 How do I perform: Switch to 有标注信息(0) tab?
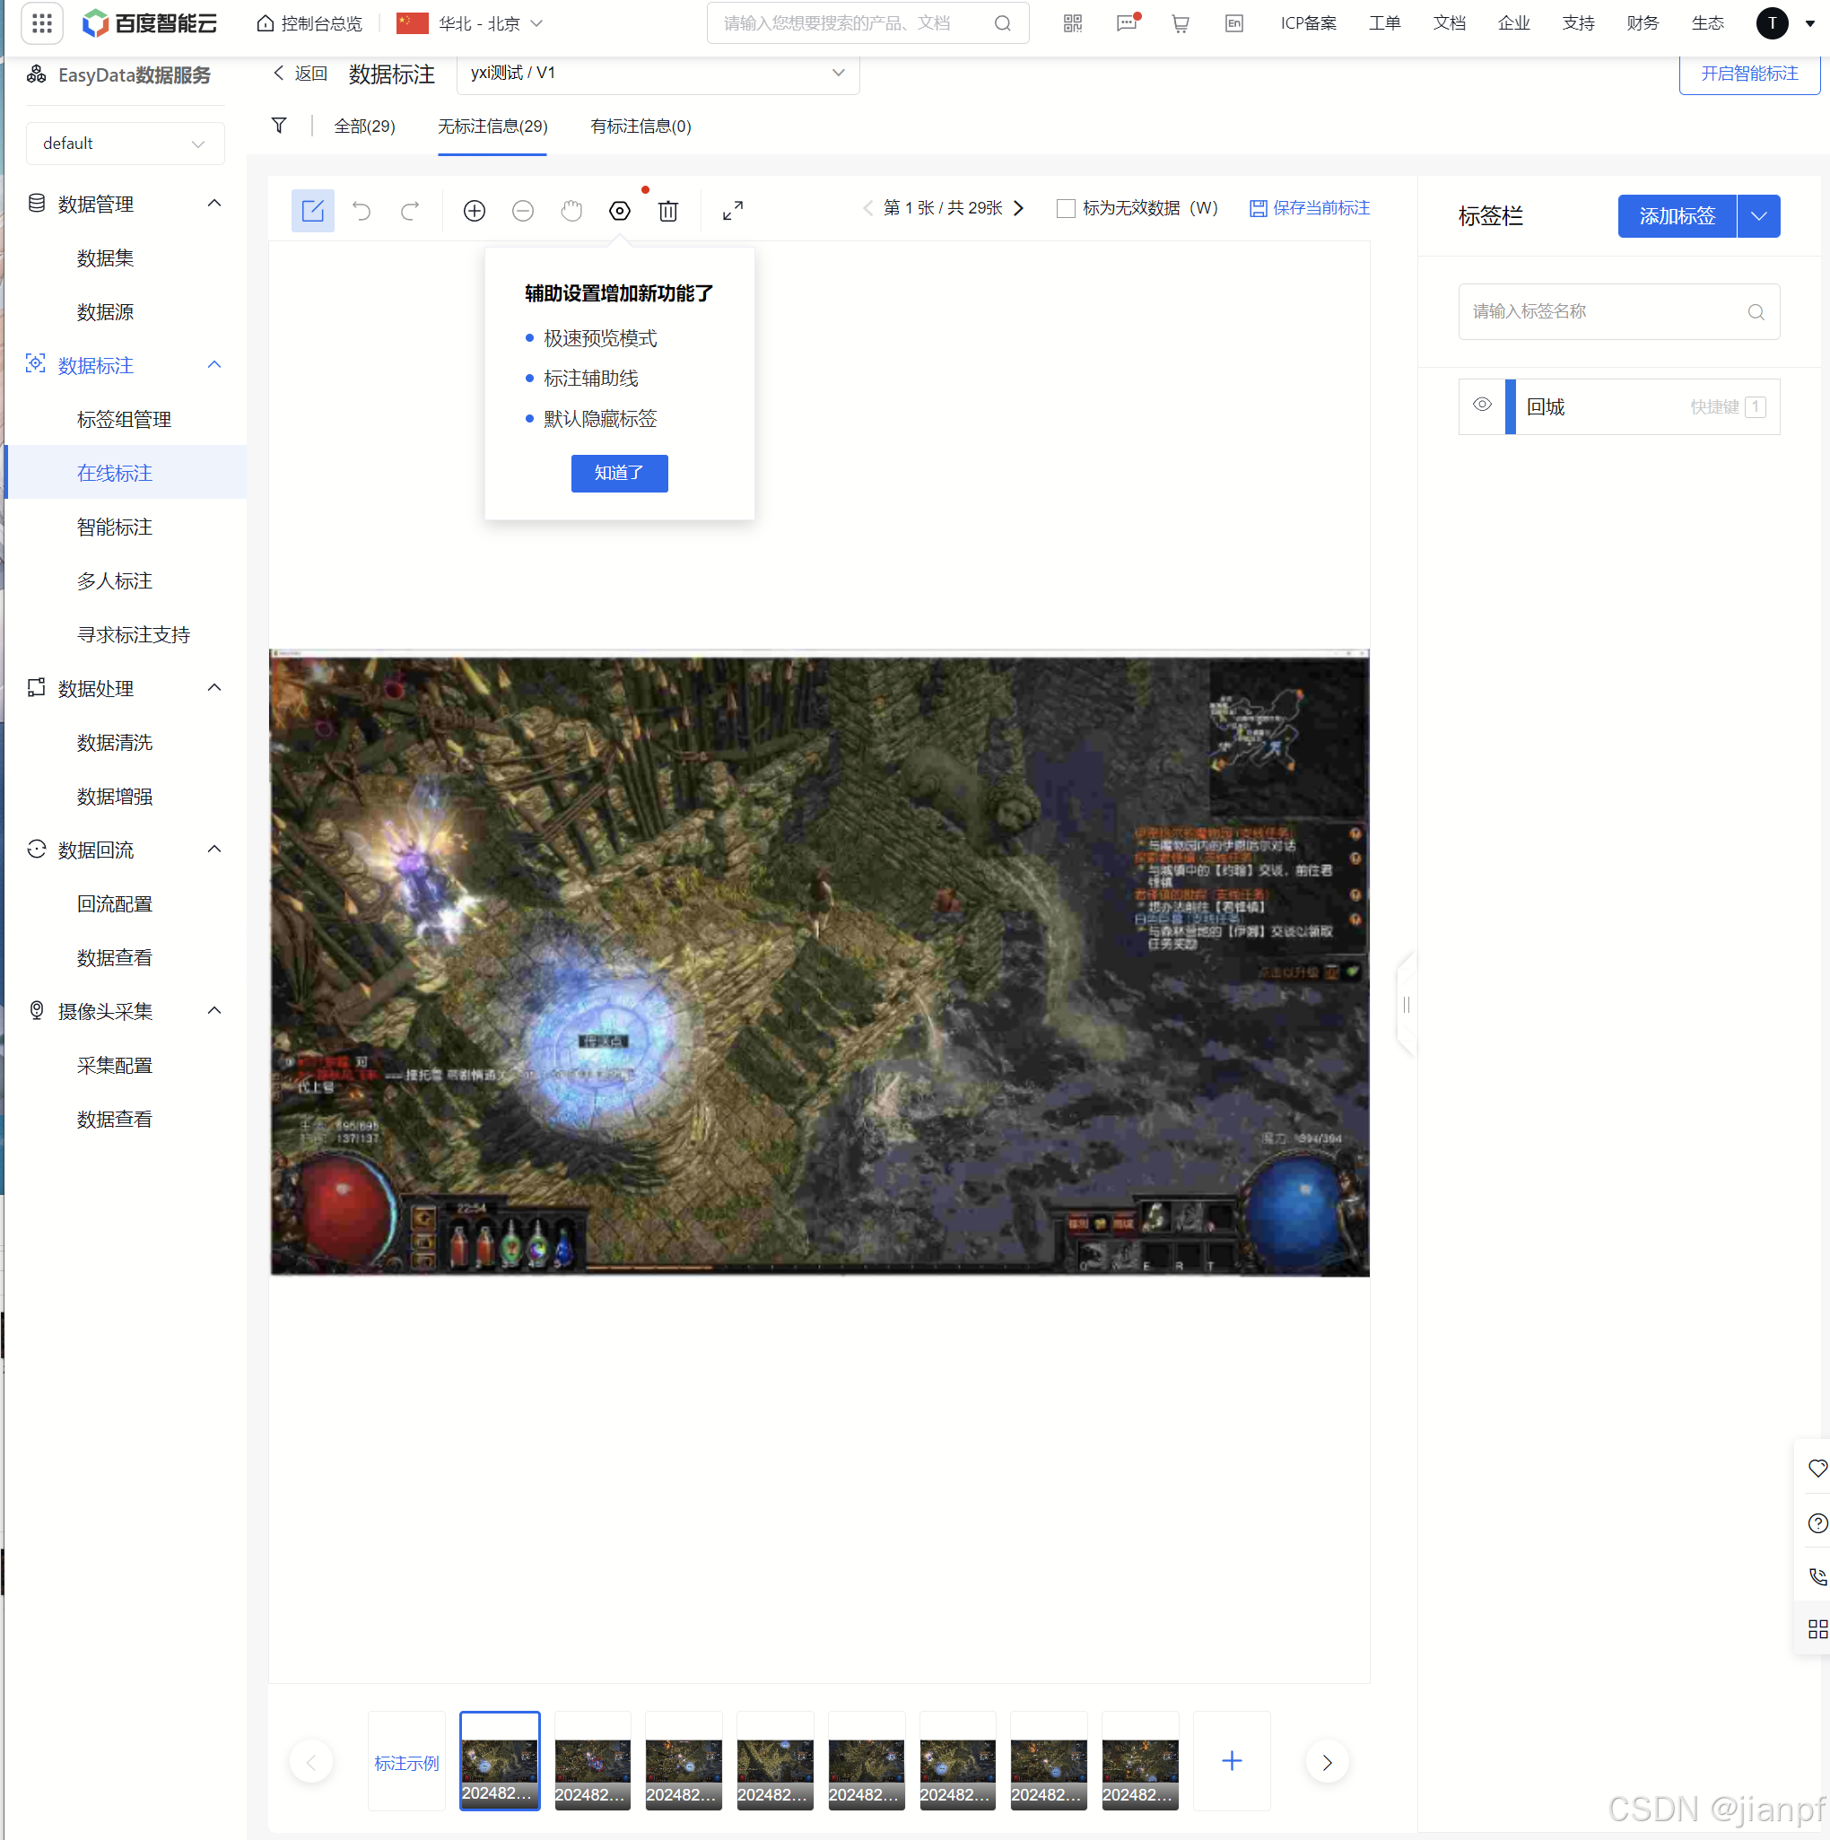(x=640, y=126)
